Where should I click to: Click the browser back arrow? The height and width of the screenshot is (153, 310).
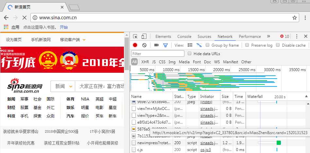coord(6,18)
